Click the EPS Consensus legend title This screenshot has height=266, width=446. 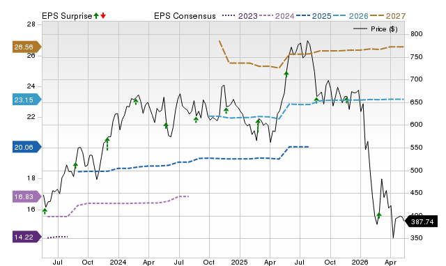coord(185,16)
